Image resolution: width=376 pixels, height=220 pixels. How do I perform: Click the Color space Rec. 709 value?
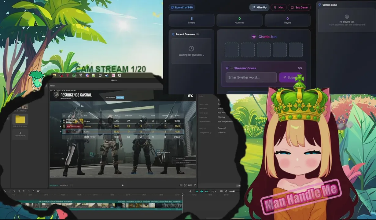pos(221,113)
